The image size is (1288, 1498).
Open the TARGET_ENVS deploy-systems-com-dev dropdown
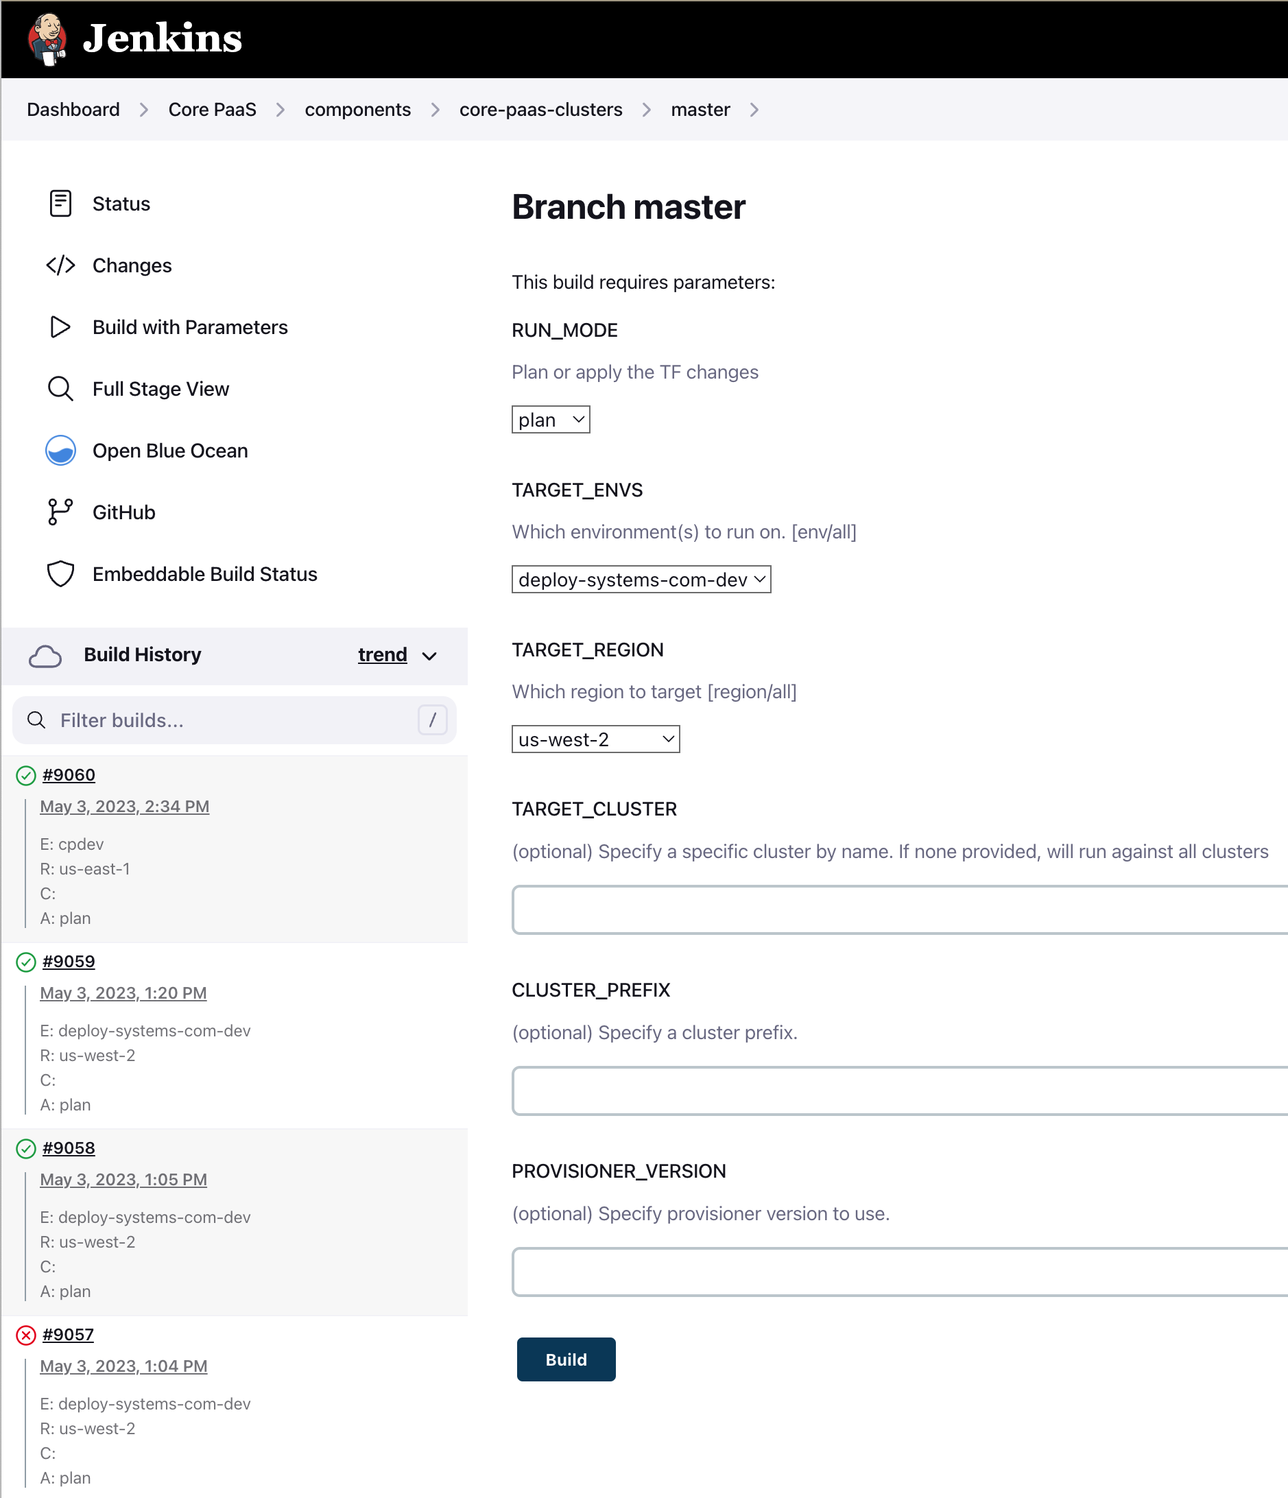coord(641,580)
